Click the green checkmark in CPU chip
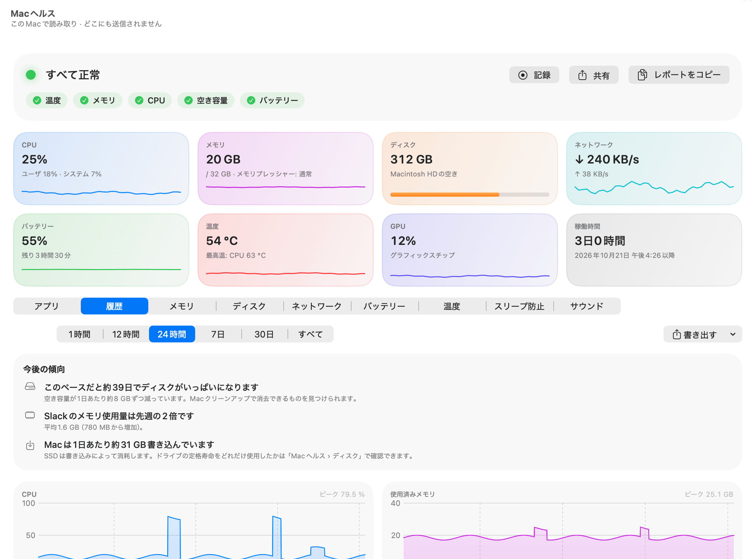This screenshot has width=752, height=559. (x=139, y=101)
